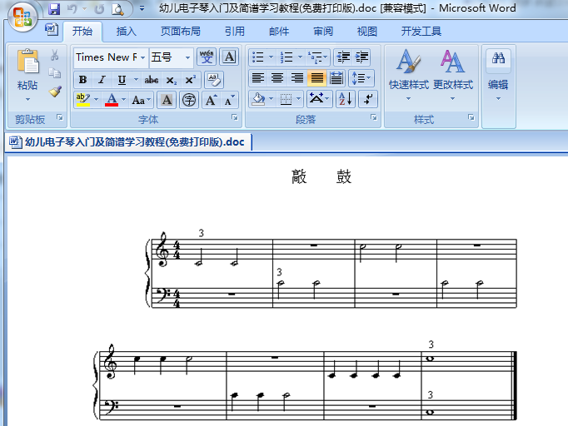
Task: Toggle show/hide paragraph marks
Action: pos(368,99)
